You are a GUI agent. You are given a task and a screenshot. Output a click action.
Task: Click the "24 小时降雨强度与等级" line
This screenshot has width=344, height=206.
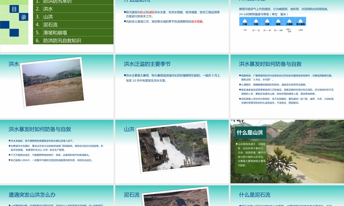click(264, 14)
